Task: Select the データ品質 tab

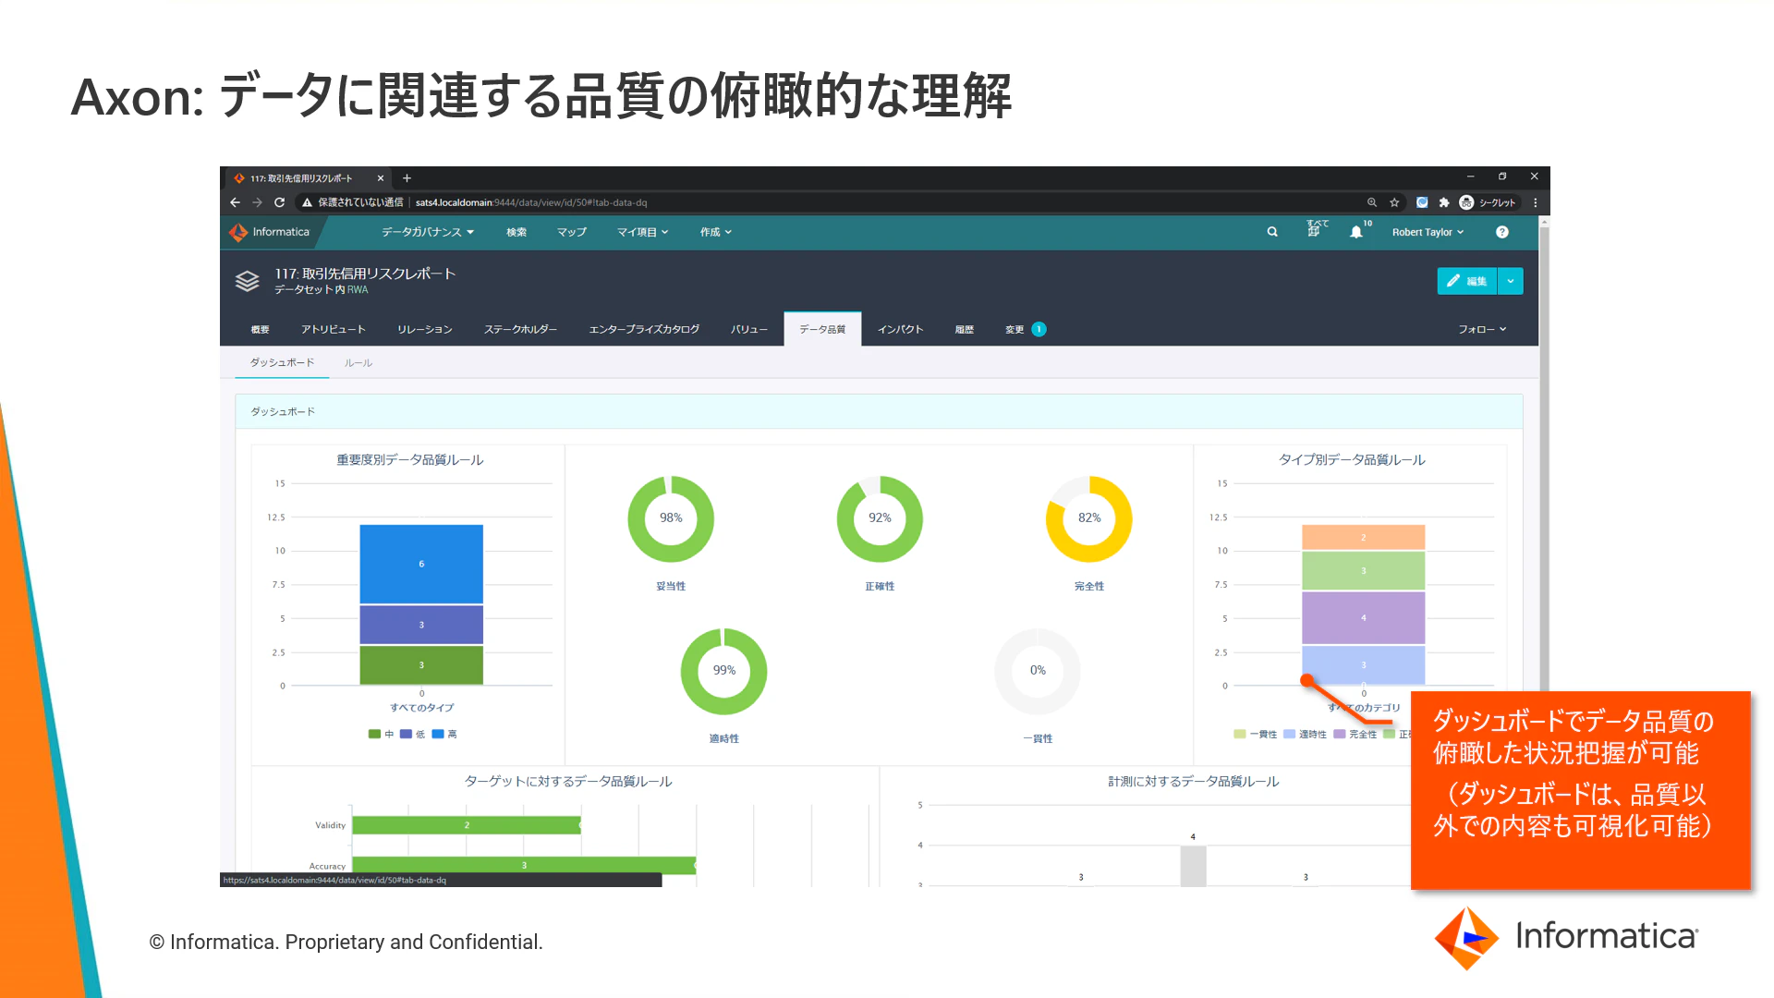Action: [x=822, y=329]
